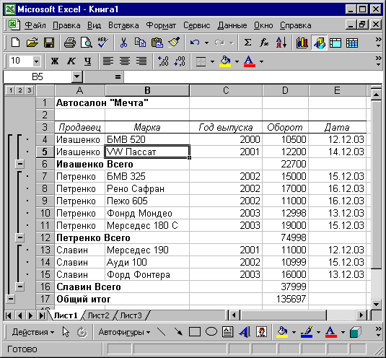This screenshot has height=358, width=386.
Task: Paste from the clipboard
Action: point(157,43)
